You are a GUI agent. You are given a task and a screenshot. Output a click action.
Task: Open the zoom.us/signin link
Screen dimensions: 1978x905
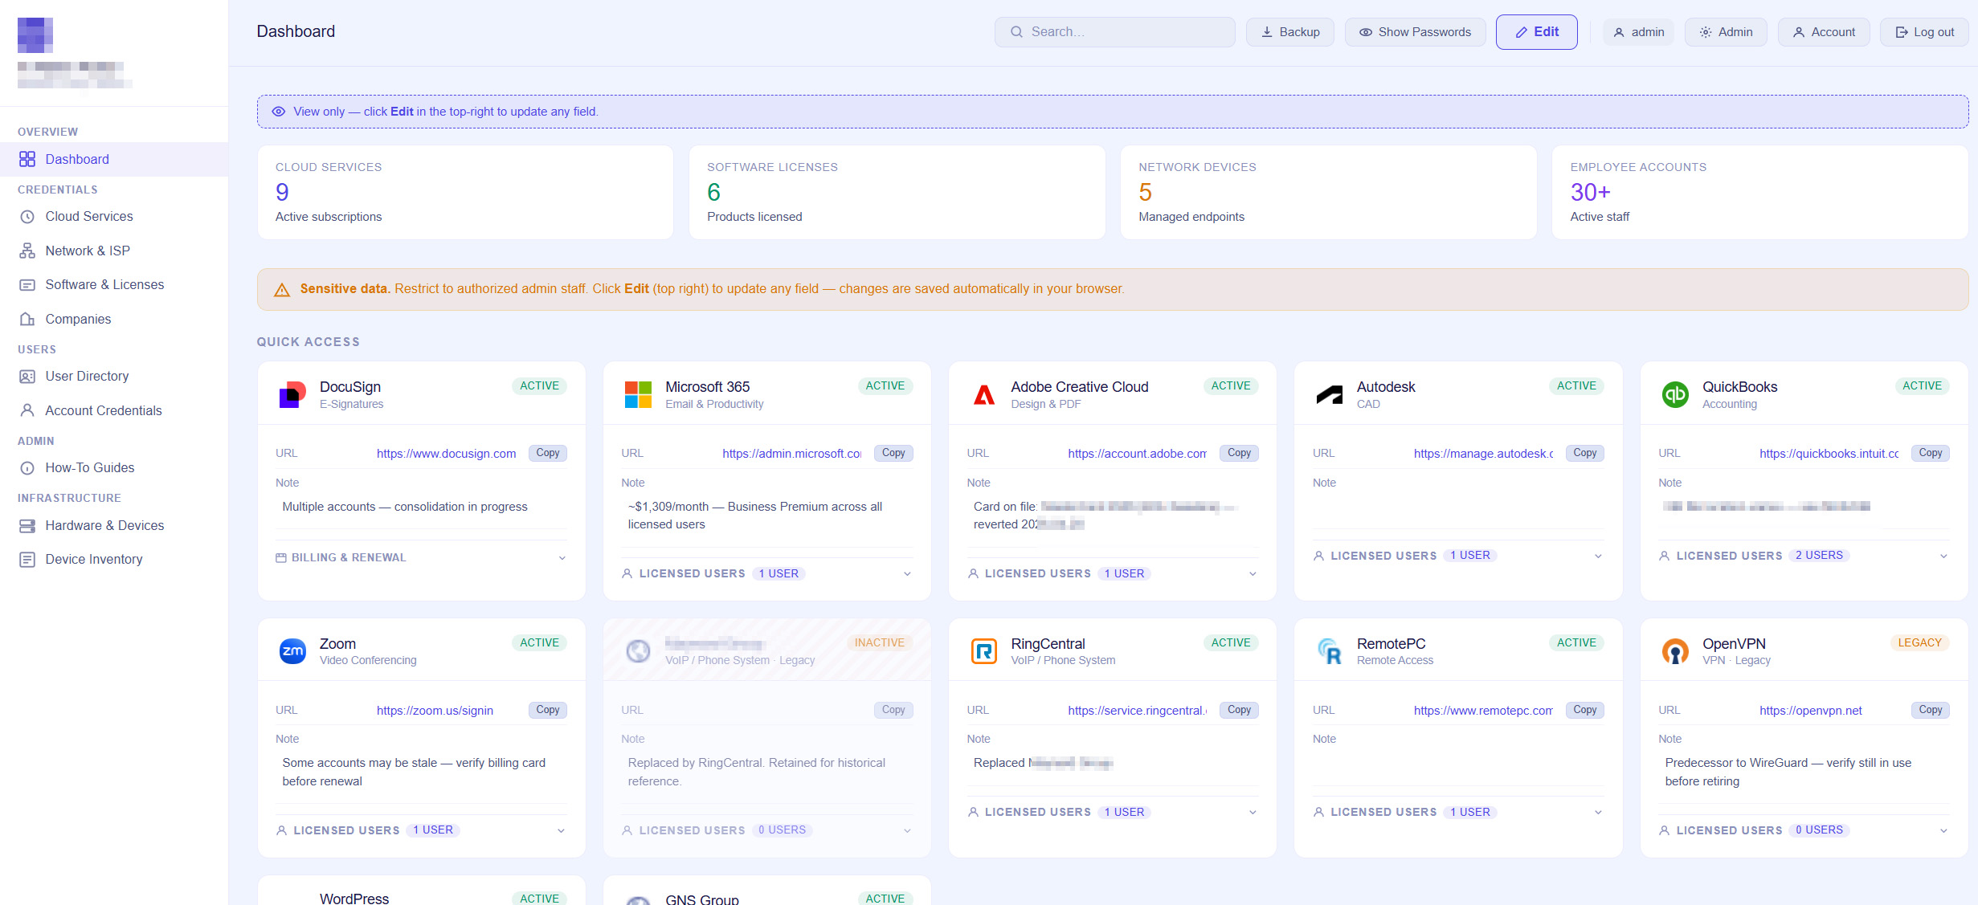click(x=435, y=711)
